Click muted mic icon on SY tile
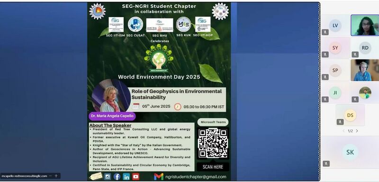Viewport: 379px width, 182px height. [x=325, y=55]
